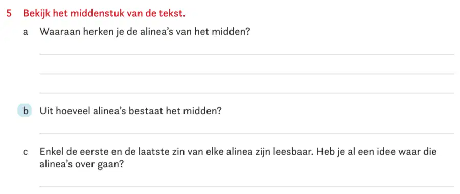Click the first answer line under question a
Image resolution: width=460 pixels, height=194 pixels.
(246, 54)
